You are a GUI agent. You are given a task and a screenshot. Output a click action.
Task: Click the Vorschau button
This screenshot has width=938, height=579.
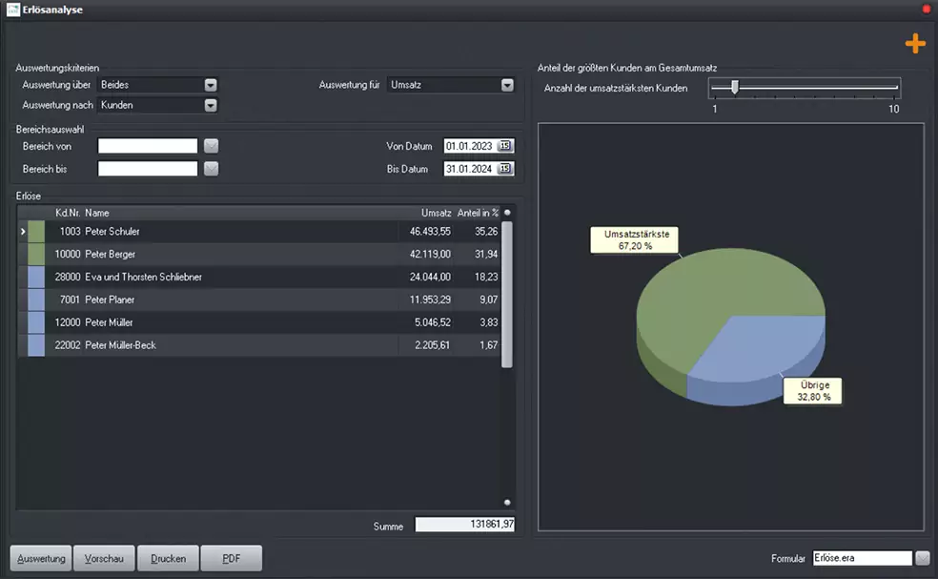pyautogui.click(x=104, y=558)
